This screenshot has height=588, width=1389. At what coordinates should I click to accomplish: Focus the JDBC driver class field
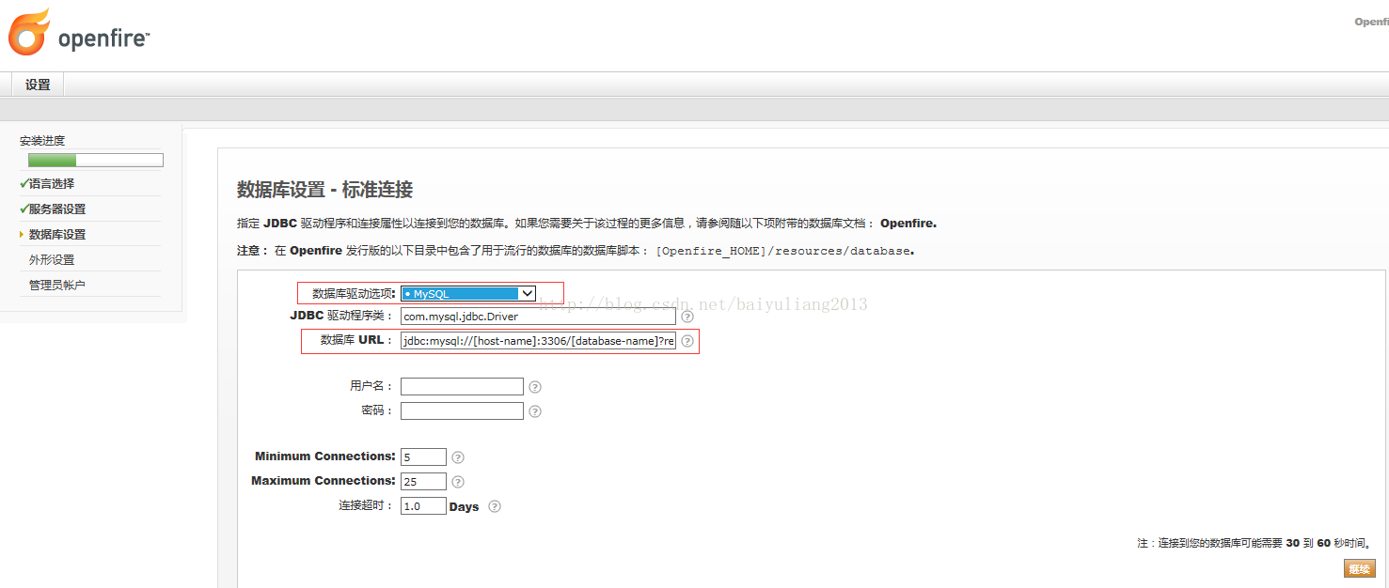point(538,317)
